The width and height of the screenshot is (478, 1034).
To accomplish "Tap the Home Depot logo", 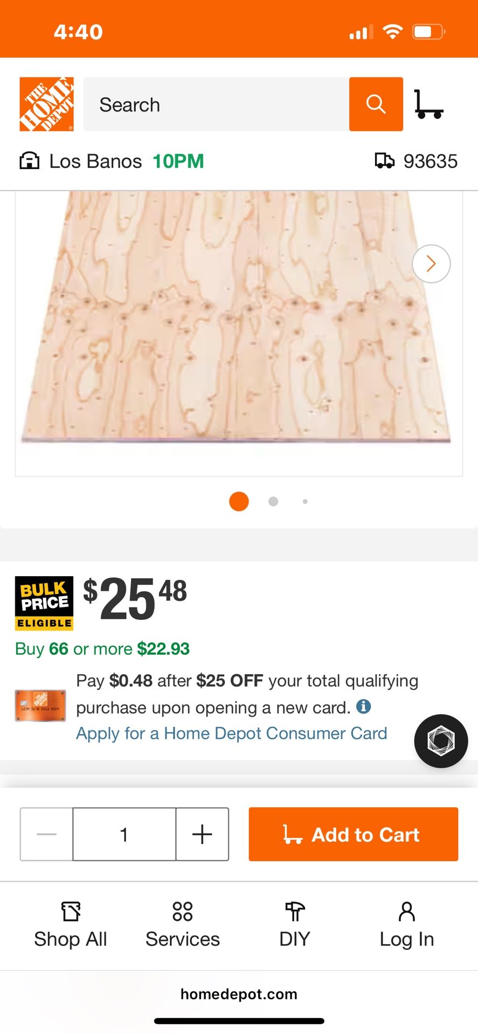I will pos(46,104).
